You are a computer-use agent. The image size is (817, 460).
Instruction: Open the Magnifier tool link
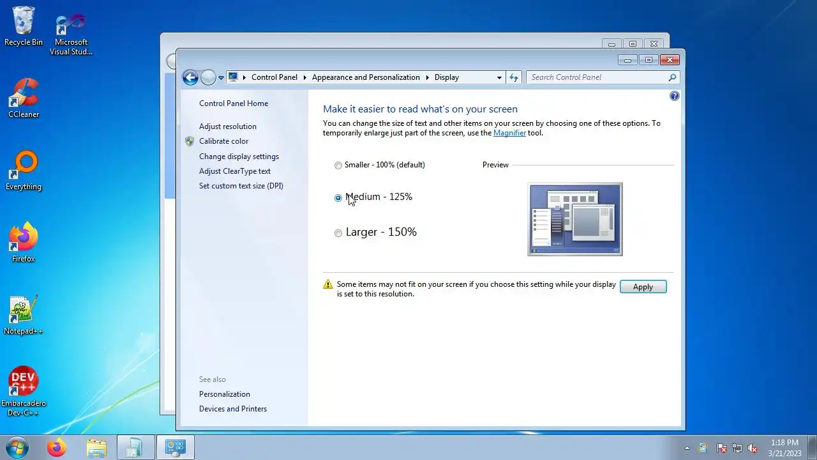(509, 133)
